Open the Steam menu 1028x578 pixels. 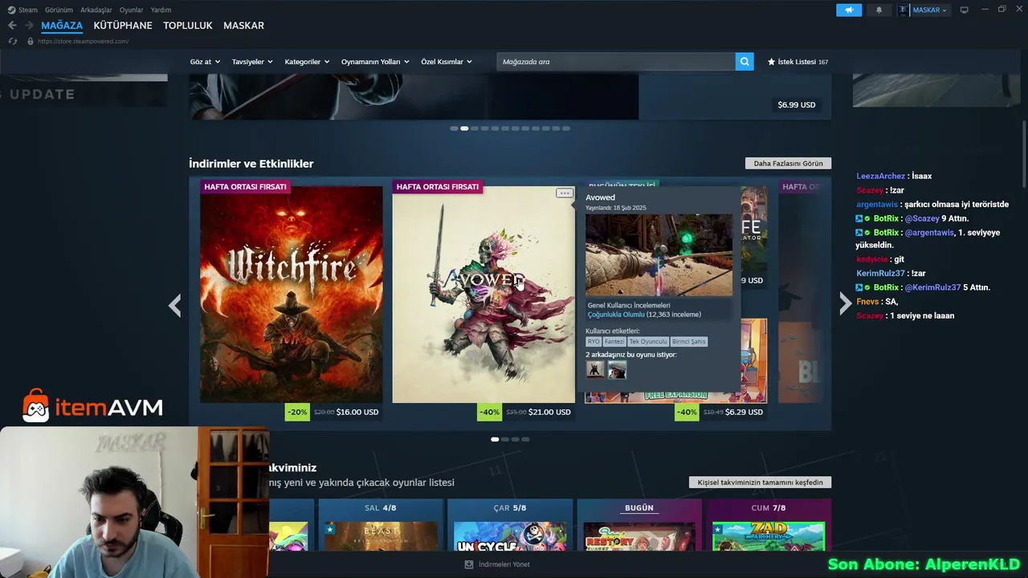[28, 10]
